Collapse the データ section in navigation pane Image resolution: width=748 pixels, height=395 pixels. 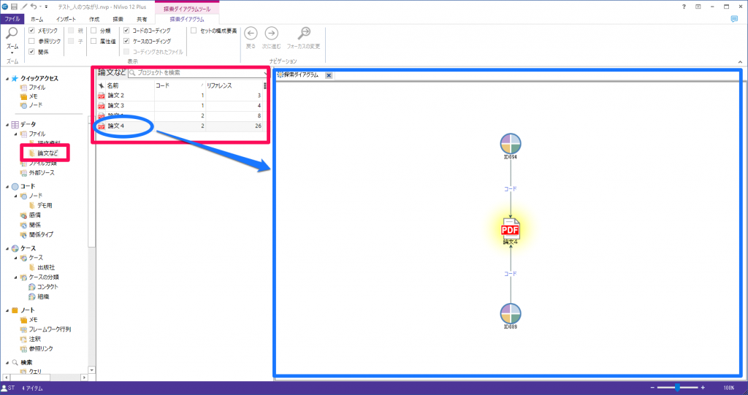[7, 125]
